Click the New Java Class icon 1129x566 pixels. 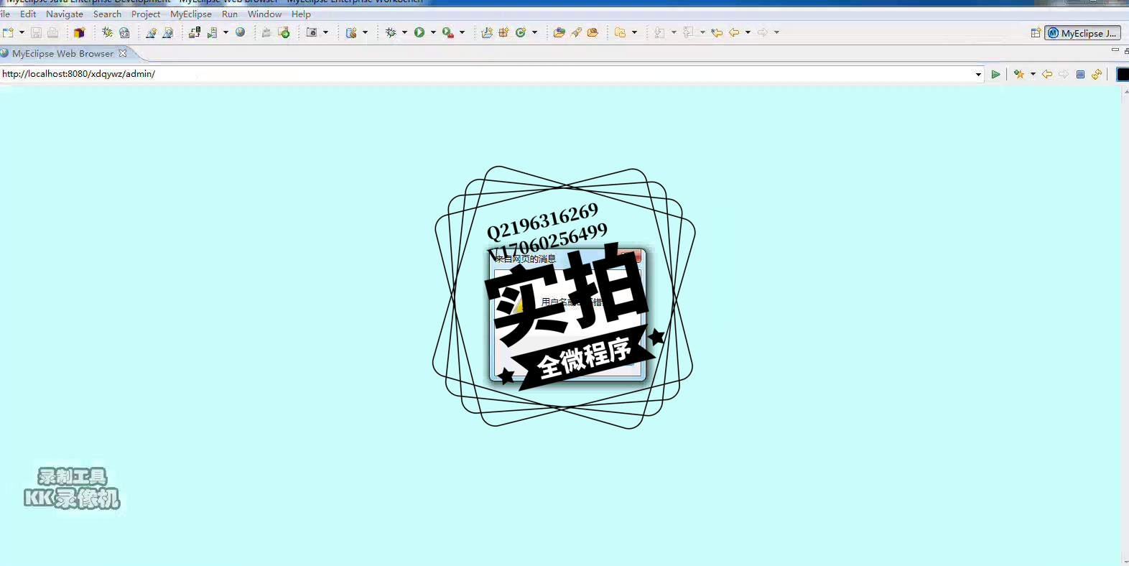click(521, 32)
